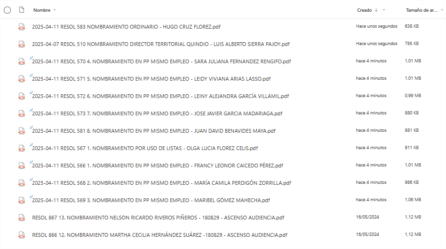Open RESOL 568 MARÍA CAMILA PERDIGÓN ZORRILLA.pdf

[161, 183]
